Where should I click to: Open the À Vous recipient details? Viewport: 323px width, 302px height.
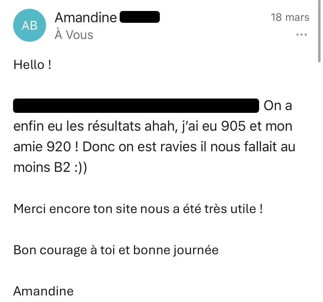(74, 35)
